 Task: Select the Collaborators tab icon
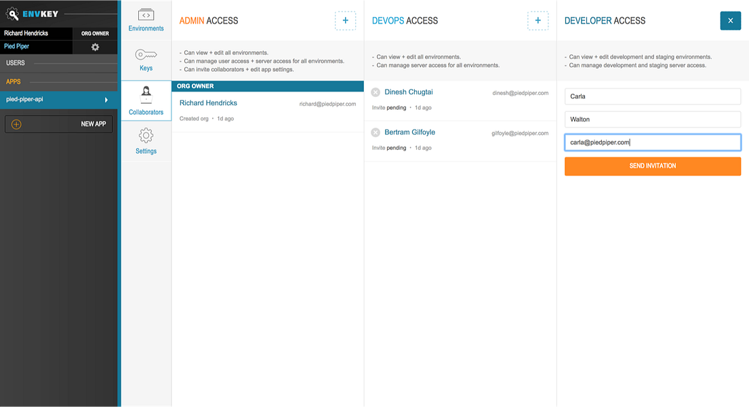(146, 94)
